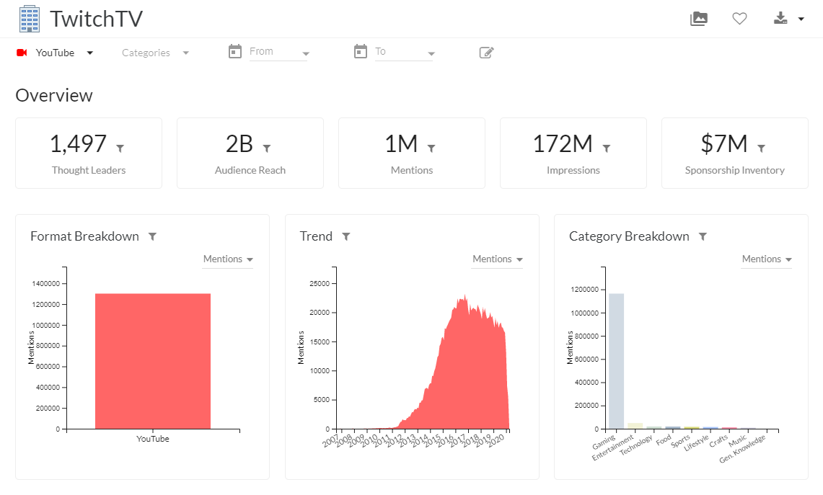Click the 2B Audience Reach card
This screenshot has width=823, height=495.
(250, 153)
